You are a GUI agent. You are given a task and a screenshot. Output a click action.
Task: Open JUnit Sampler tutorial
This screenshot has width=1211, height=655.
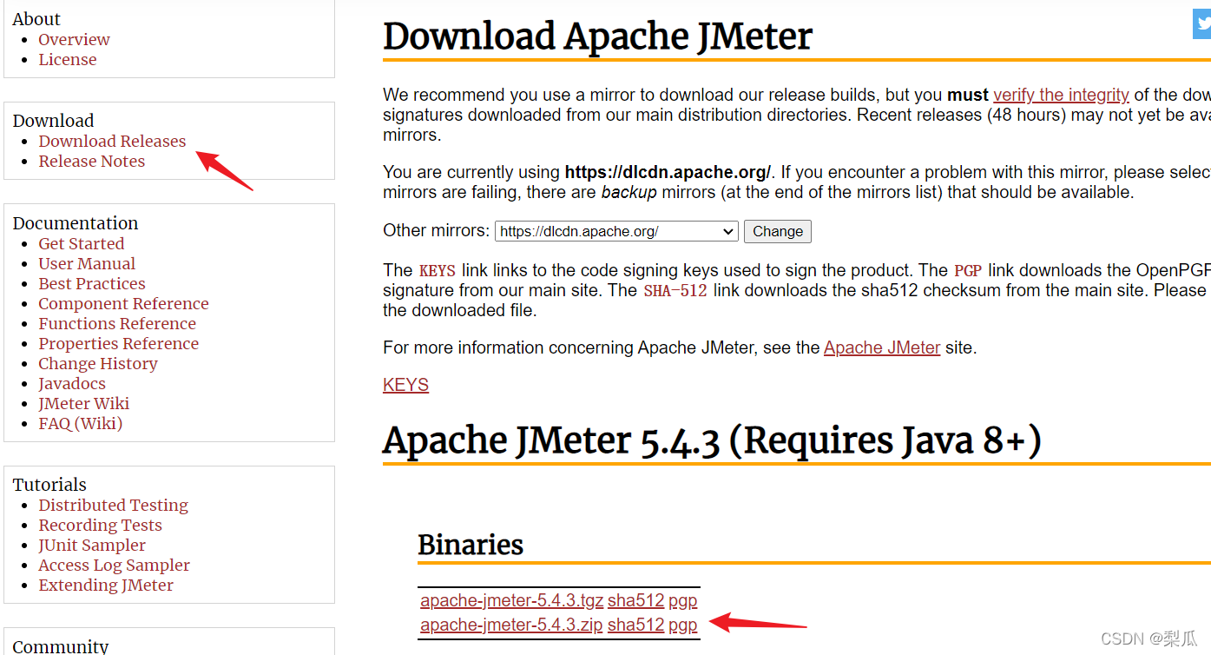[92, 545]
